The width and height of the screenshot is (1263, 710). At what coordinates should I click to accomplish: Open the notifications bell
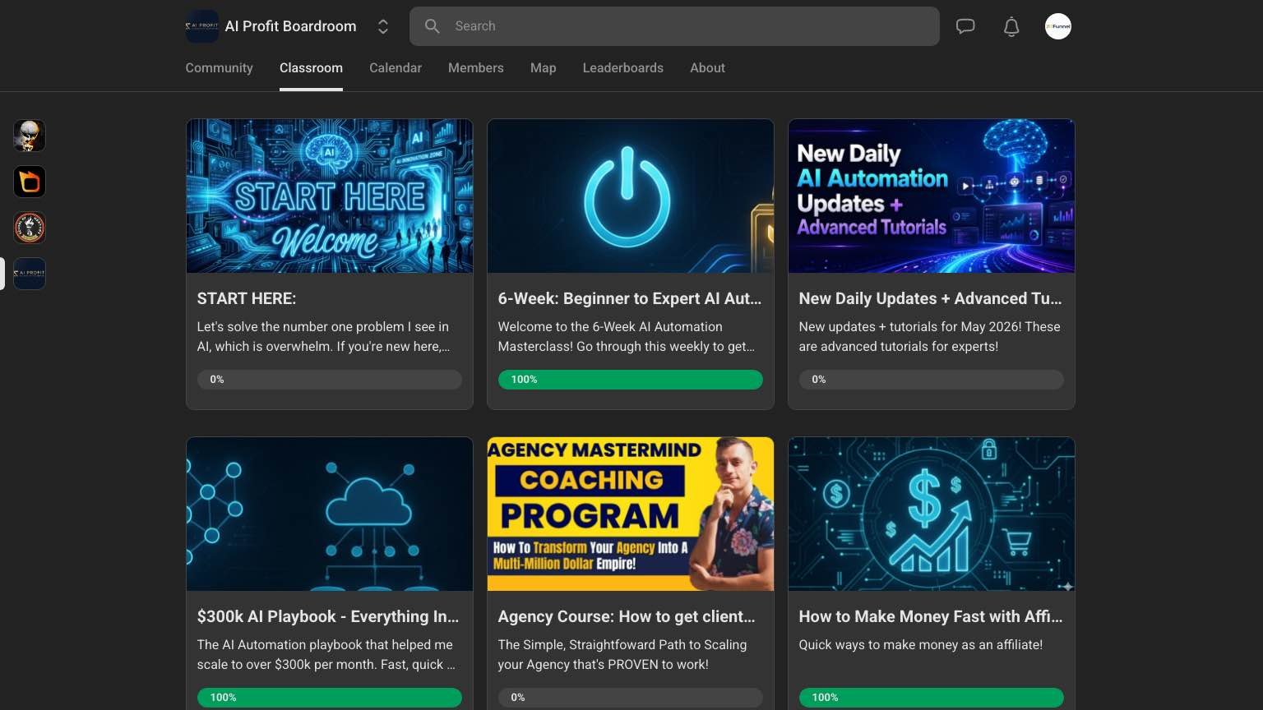[x=1011, y=26]
